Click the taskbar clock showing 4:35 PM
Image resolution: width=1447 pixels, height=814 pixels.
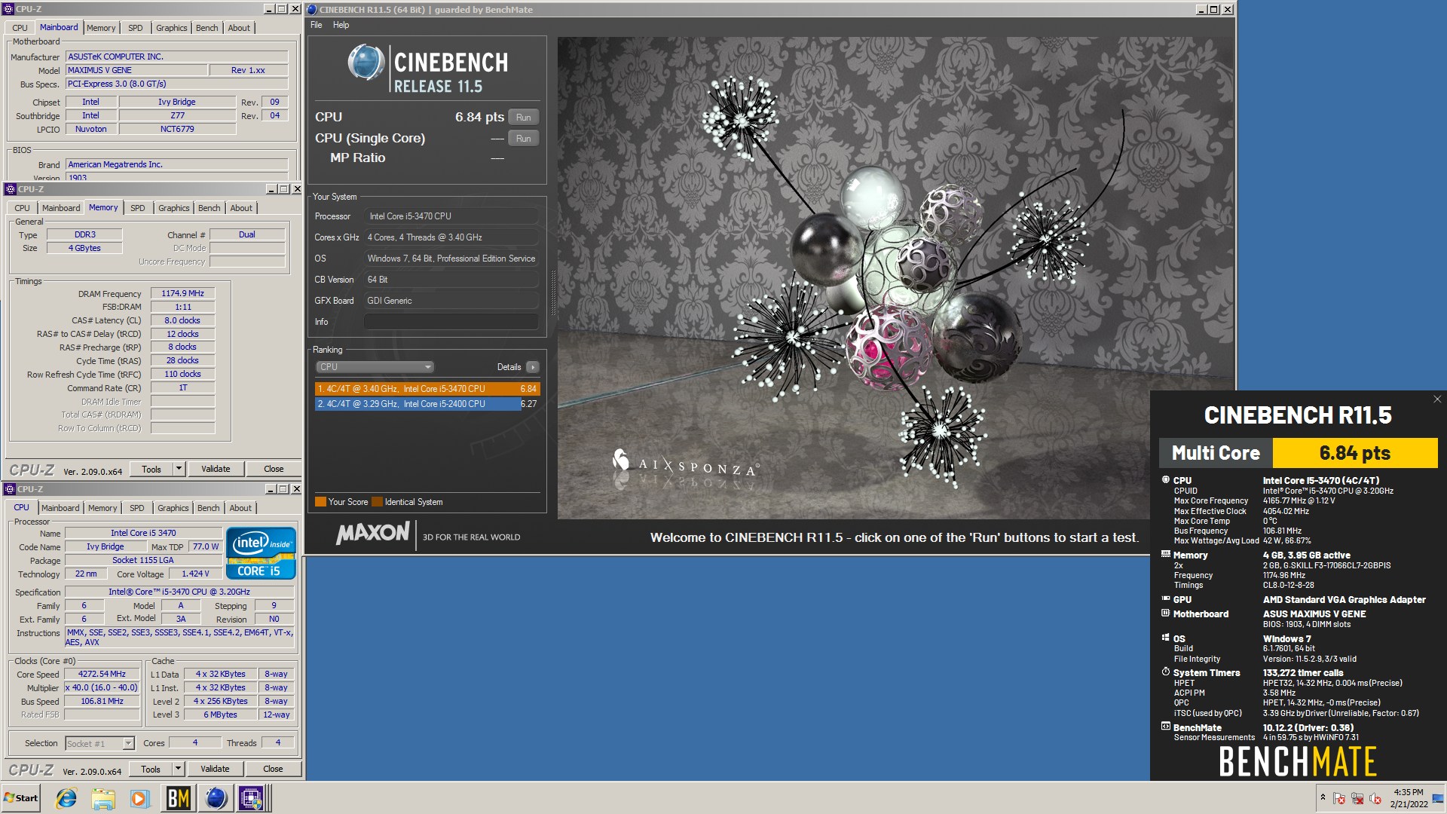coord(1409,798)
